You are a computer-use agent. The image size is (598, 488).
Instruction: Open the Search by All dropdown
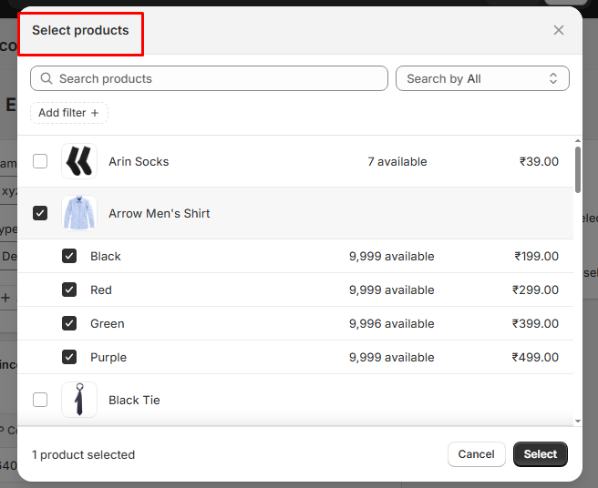tap(482, 79)
